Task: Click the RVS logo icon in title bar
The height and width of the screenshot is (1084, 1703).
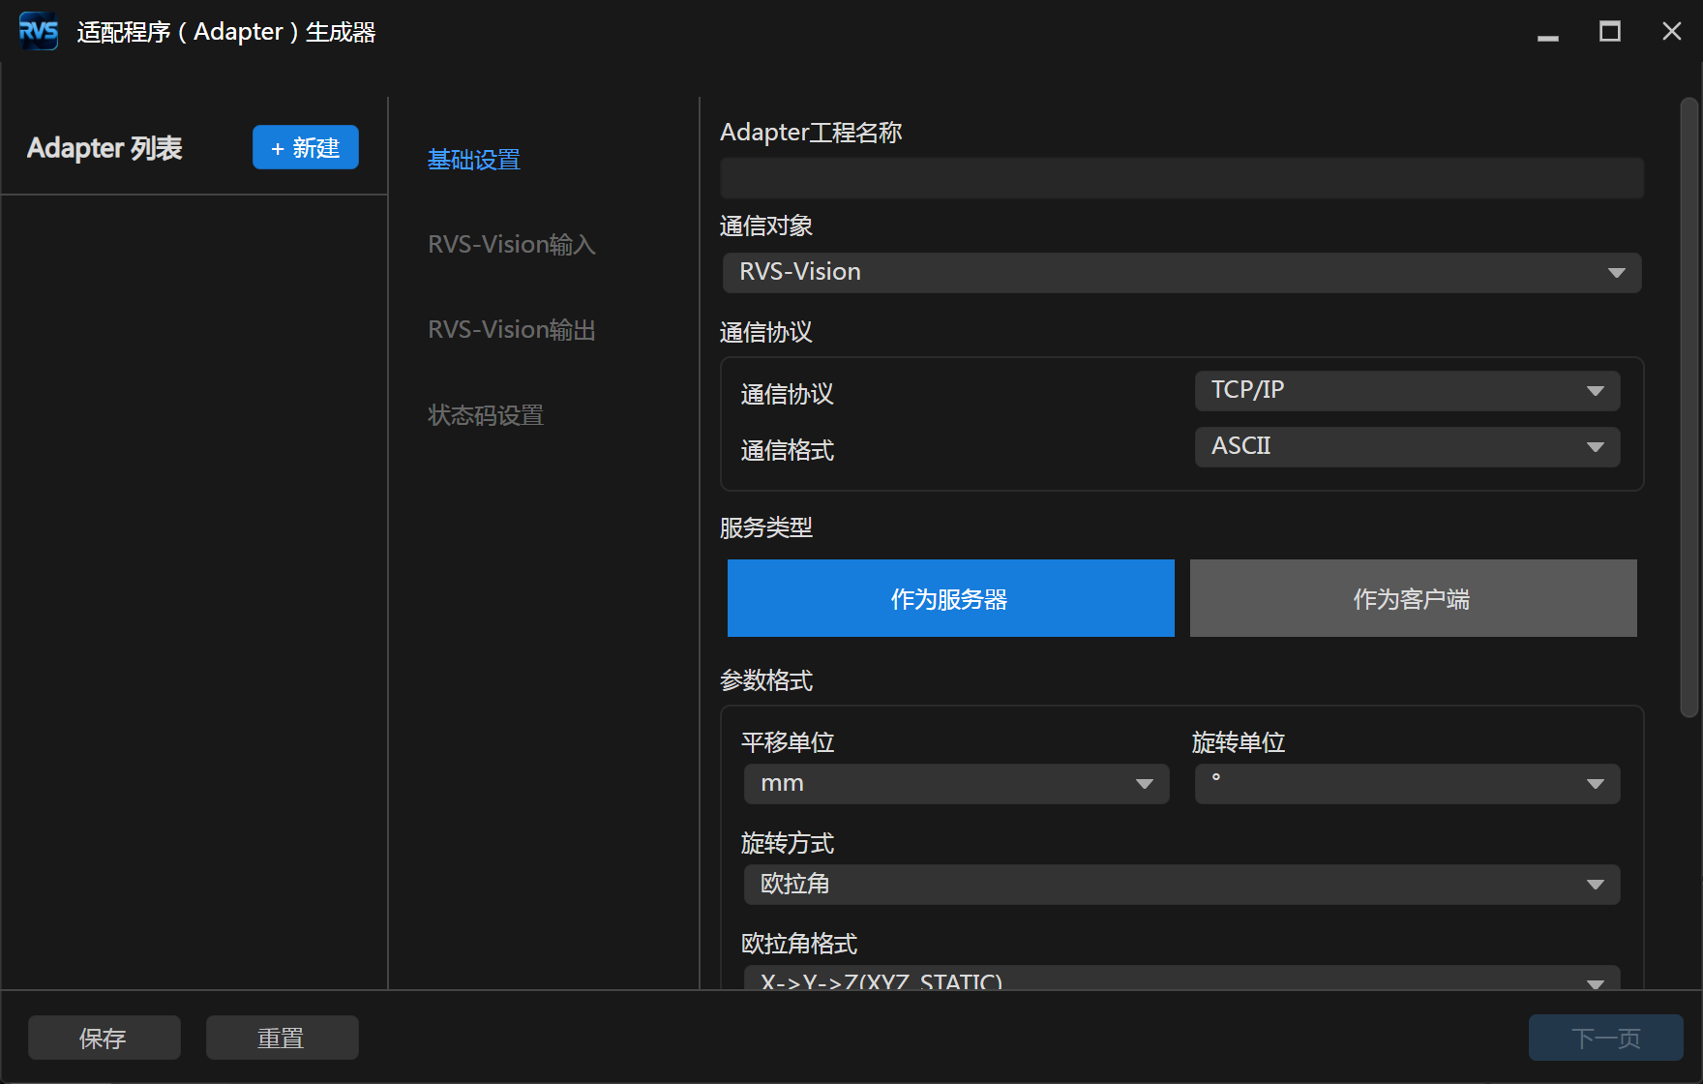Action: point(39,31)
